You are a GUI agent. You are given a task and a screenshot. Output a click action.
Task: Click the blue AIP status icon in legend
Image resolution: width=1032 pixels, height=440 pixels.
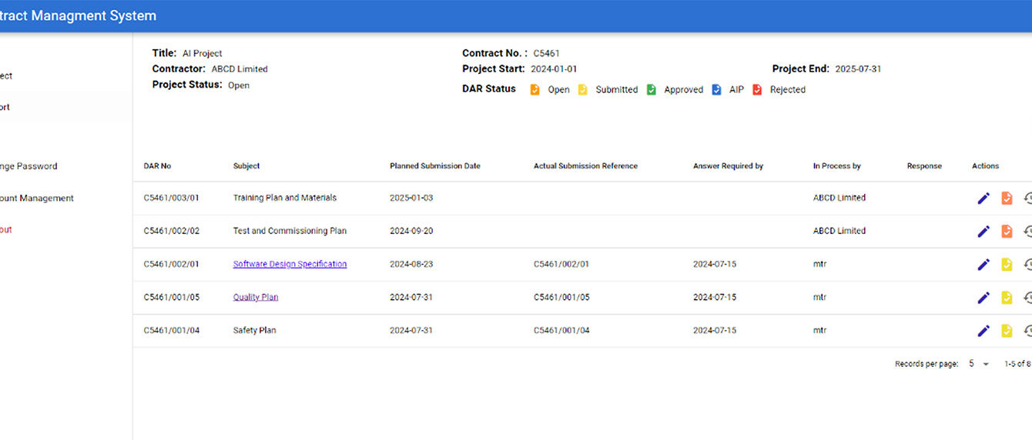coord(716,90)
